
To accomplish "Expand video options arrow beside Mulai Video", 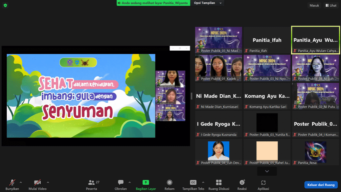I will pos(48,182).
